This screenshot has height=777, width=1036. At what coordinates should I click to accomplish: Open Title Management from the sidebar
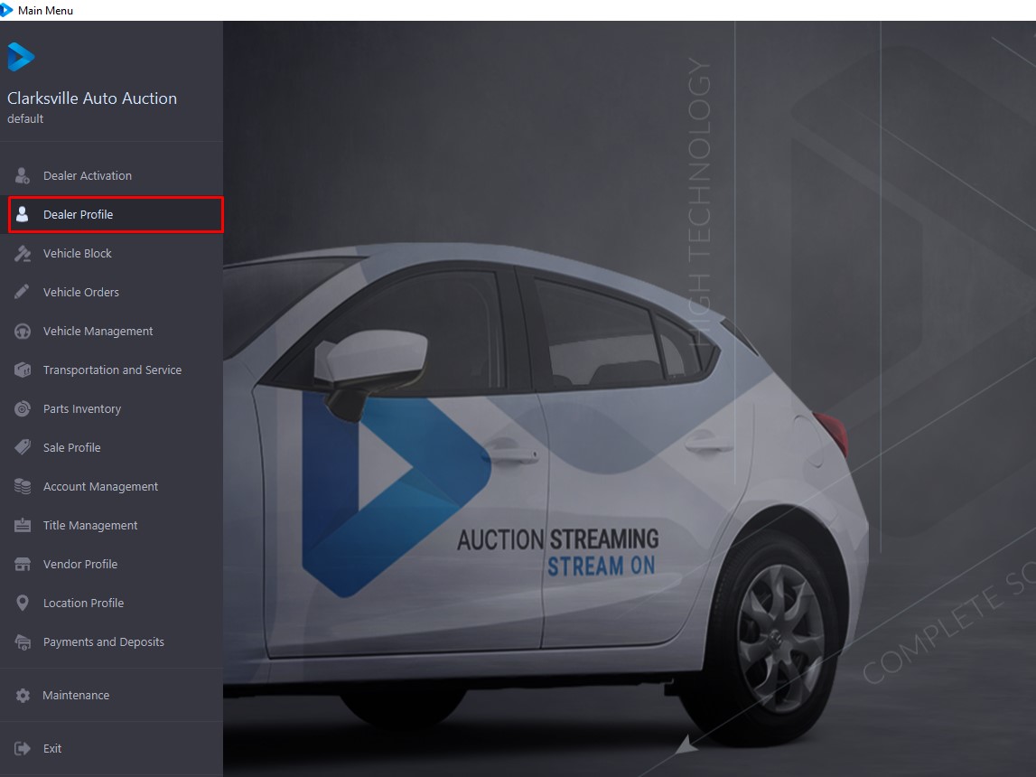click(90, 526)
